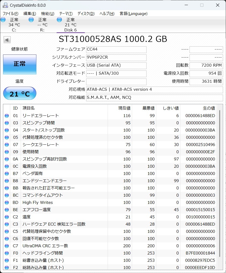Click the blue status dot for ID BE
Image resolution: width=226 pixels, height=273 pixels.
(7, 210)
